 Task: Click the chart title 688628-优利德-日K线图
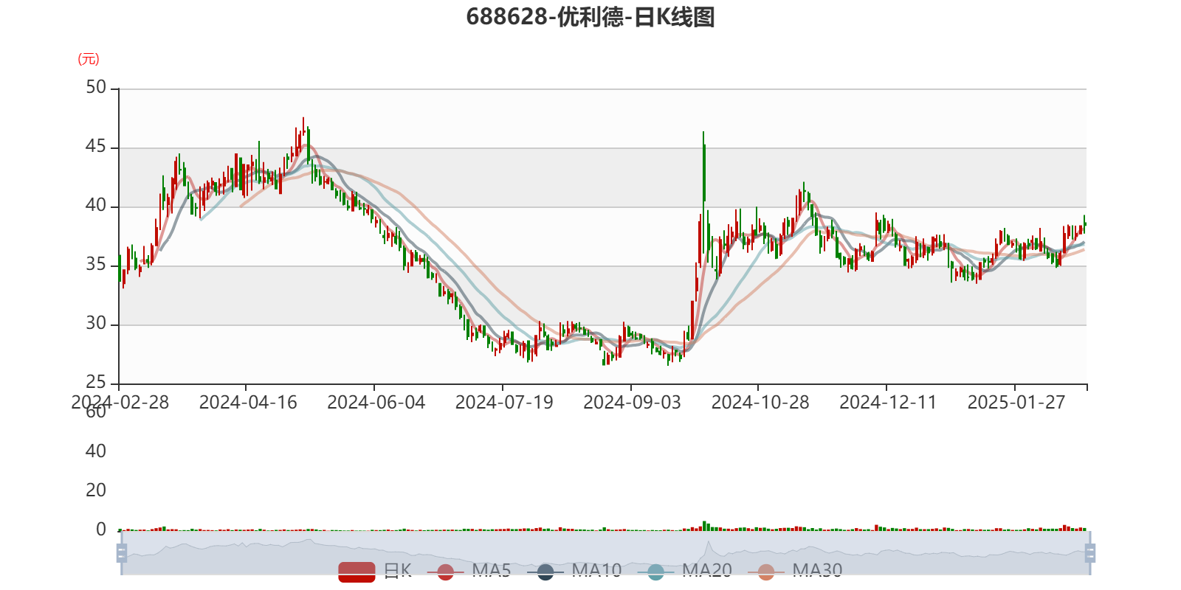tap(590, 16)
